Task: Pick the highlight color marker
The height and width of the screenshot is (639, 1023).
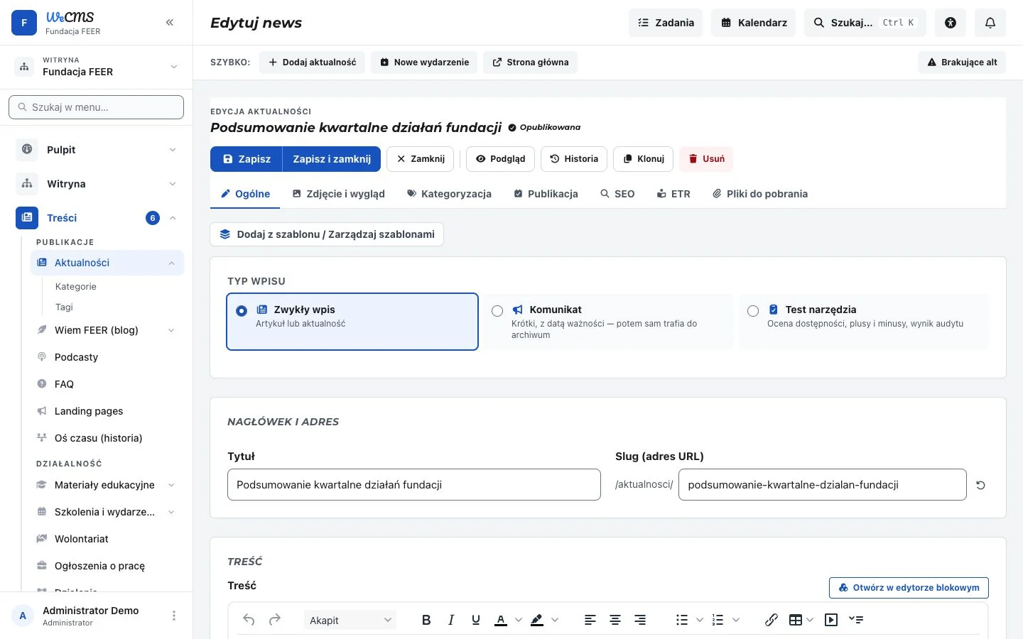Action: click(537, 620)
